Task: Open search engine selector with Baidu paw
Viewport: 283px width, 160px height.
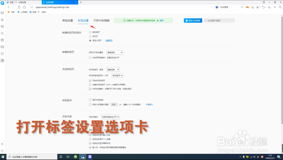Action: tap(217, 7)
